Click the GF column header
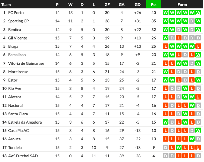The image size is (204, 162). pyautogui.click(x=107, y=4)
